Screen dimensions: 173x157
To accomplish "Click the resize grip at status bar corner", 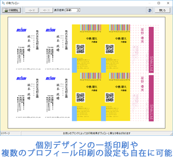I will [171, 134].
